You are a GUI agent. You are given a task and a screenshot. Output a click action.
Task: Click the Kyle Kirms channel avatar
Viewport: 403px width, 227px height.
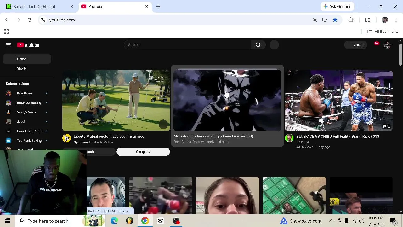point(9,93)
